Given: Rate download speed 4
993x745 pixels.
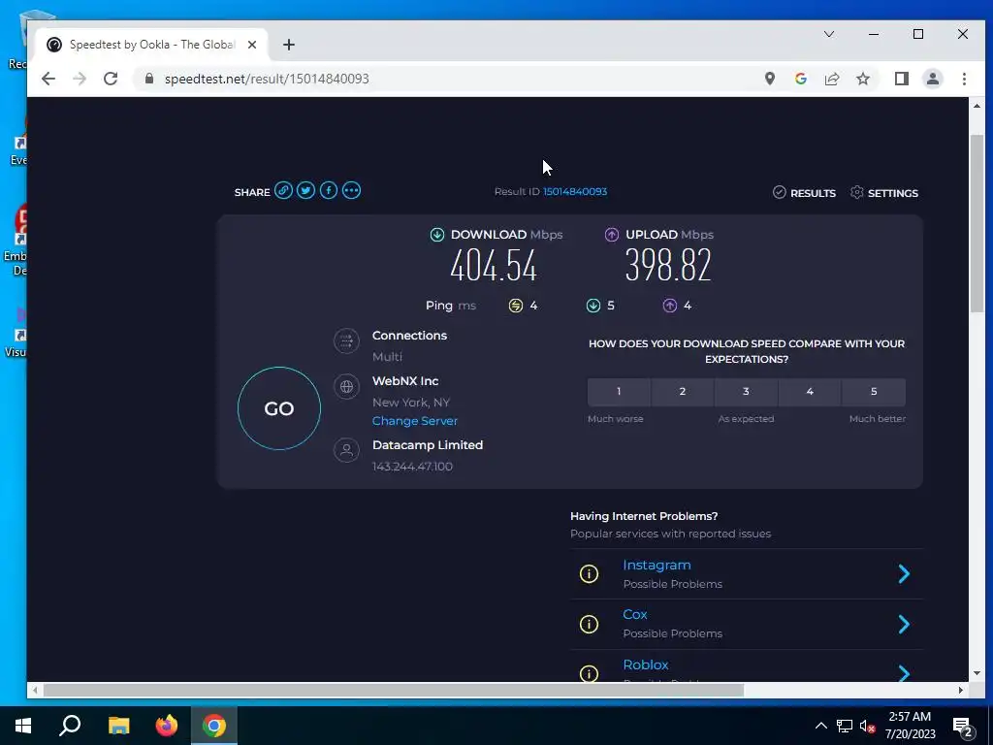Looking at the screenshot, I should (810, 392).
